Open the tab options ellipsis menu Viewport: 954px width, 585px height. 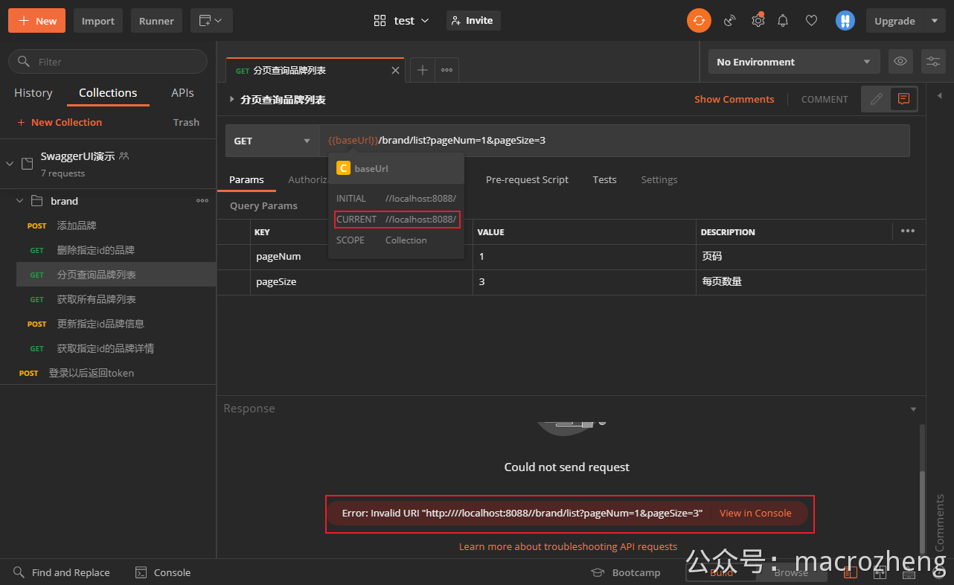tap(446, 70)
